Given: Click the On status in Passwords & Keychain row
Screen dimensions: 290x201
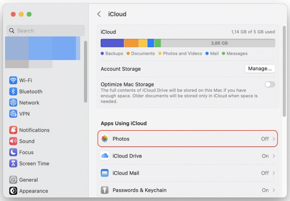Looking at the screenshot, I should coord(265,190).
